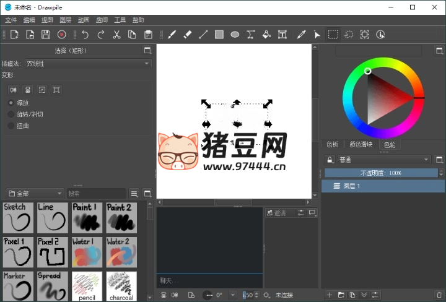Add a new layer group
446x302 pixels.
(x=341, y=295)
